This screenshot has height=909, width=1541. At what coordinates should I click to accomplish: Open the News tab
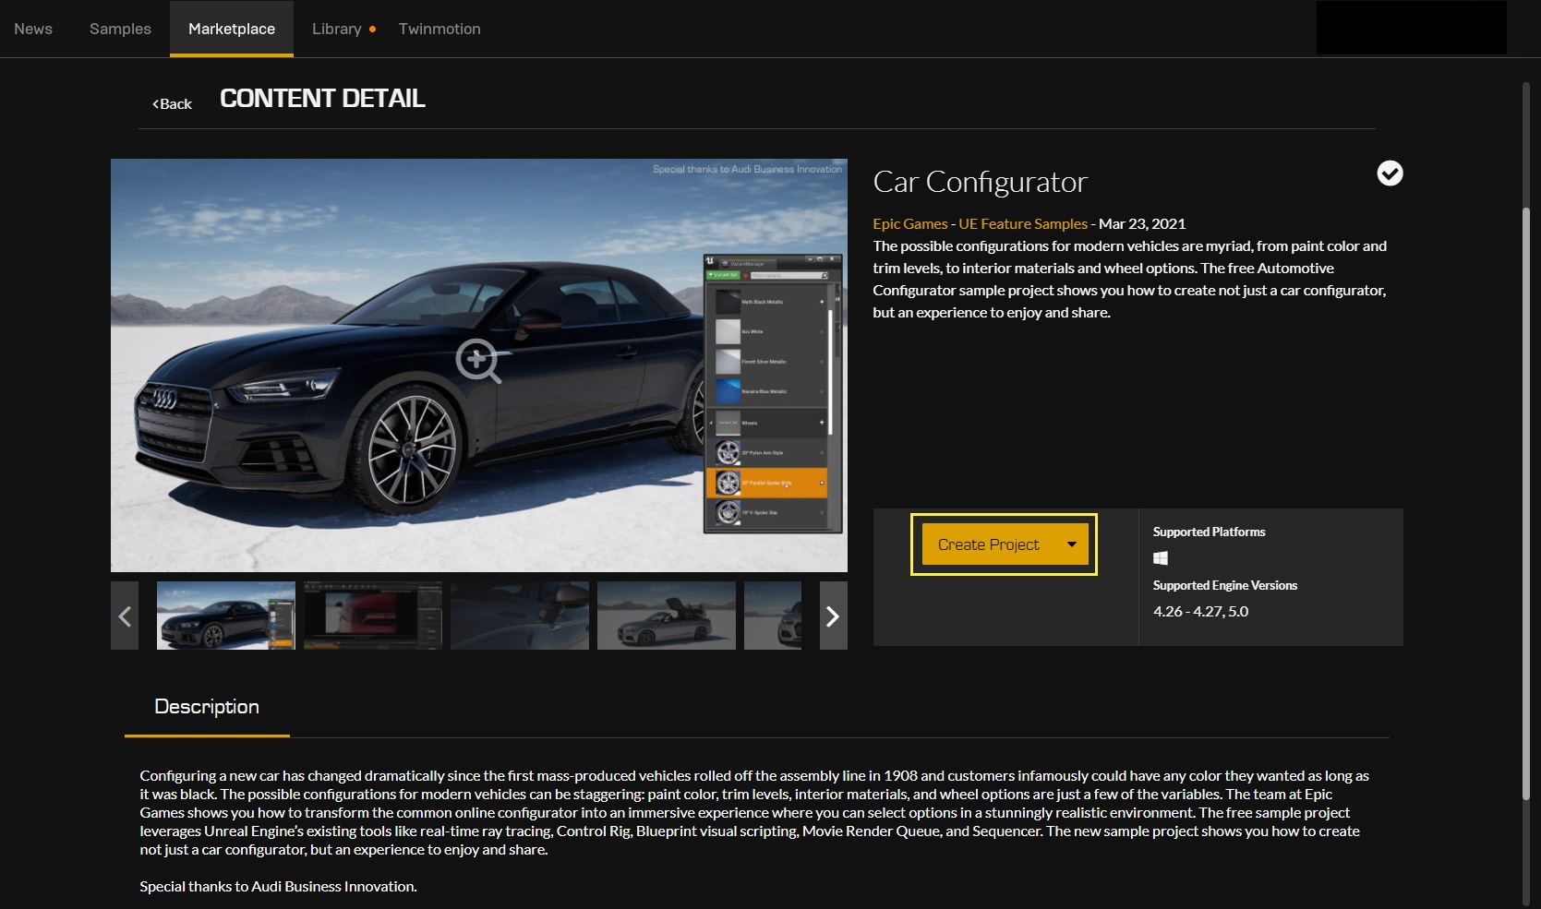33,29
